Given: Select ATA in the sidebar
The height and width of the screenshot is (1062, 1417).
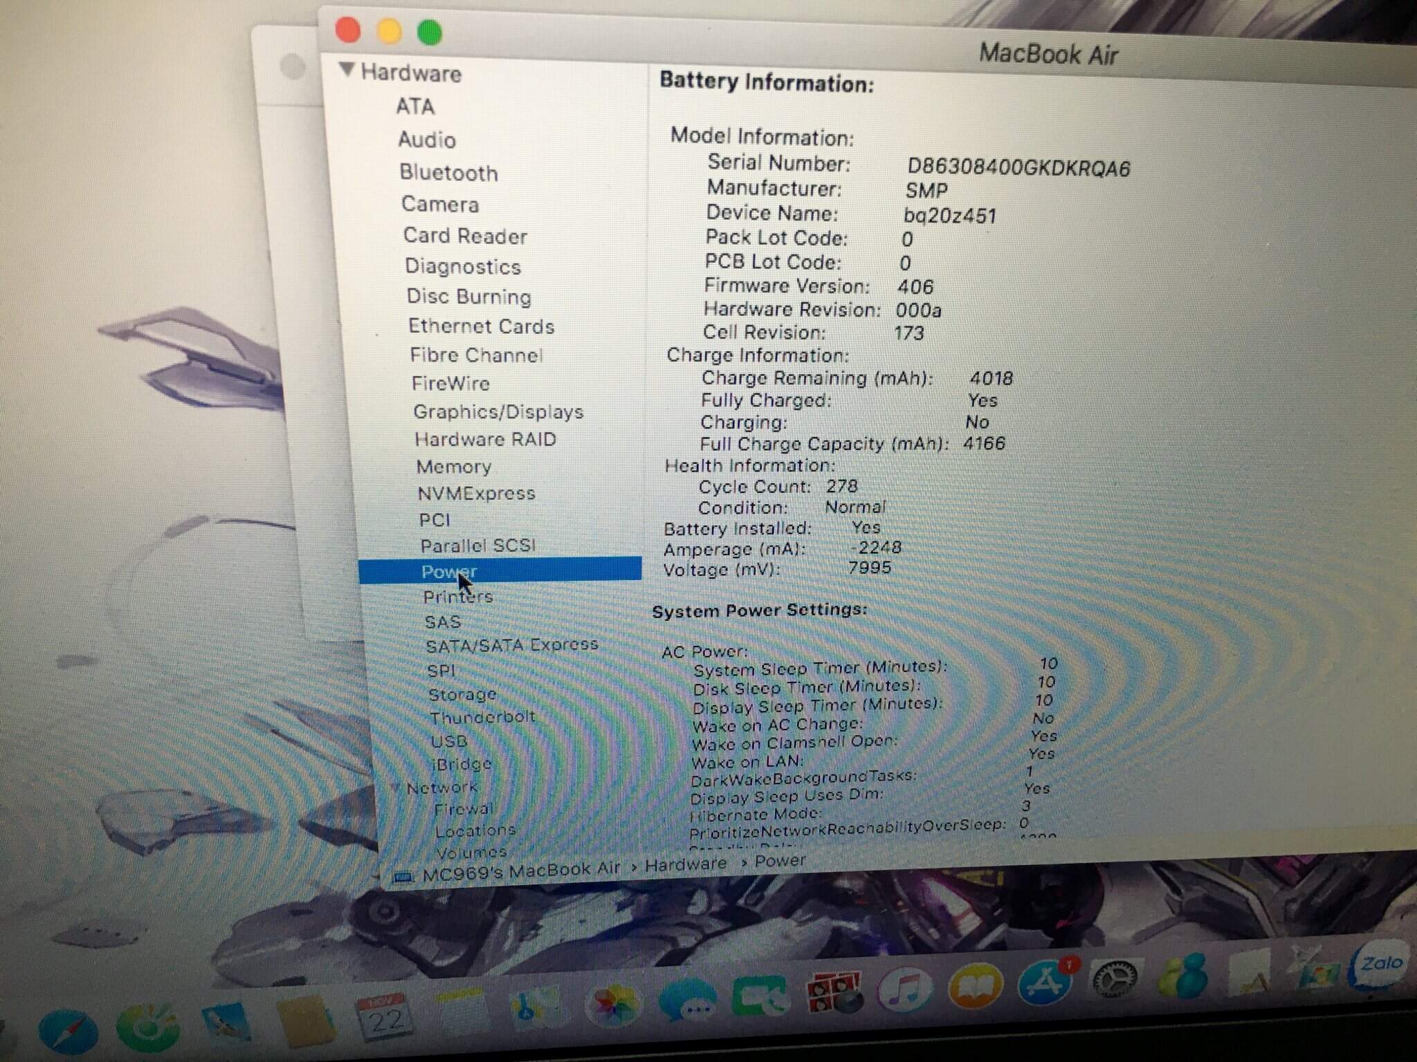Looking at the screenshot, I should (x=415, y=106).
